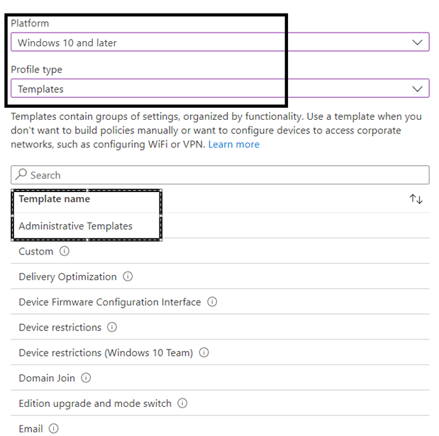Show info for Edition upgrade and mode switch
Viewport: 439px width, 436px height.
(x=182, y=403)
